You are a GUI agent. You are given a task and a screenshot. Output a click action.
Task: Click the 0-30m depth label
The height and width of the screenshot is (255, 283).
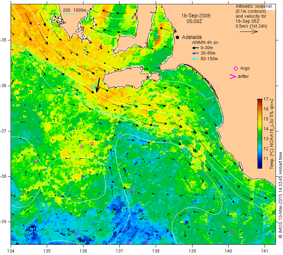click(207, 48)
